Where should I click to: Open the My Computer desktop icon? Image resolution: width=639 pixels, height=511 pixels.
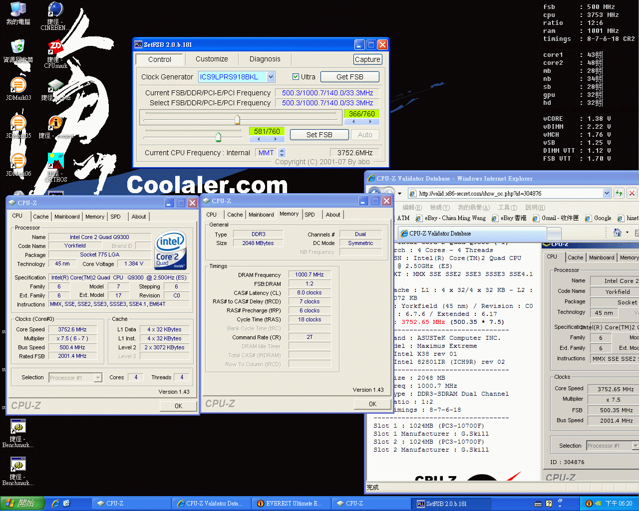[x=18, y=10]
